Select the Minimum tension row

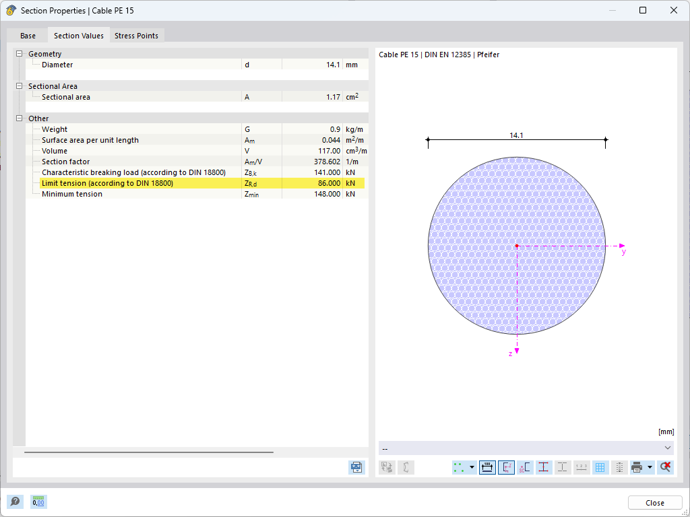tap(197, 194)
